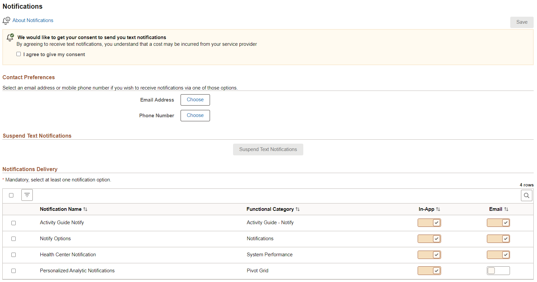537x282 pixels.
Task: Choose an Email Address
Action: pyautogui.click(x=195, y=100)
